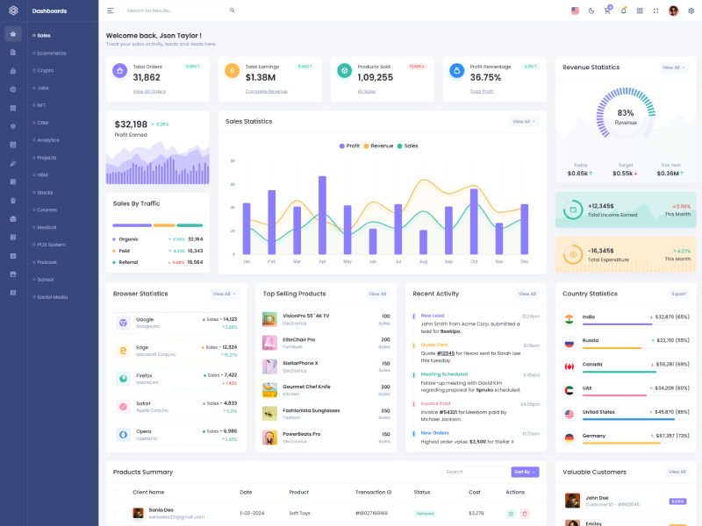Open the settings gear in top right

tap(691, 11)
